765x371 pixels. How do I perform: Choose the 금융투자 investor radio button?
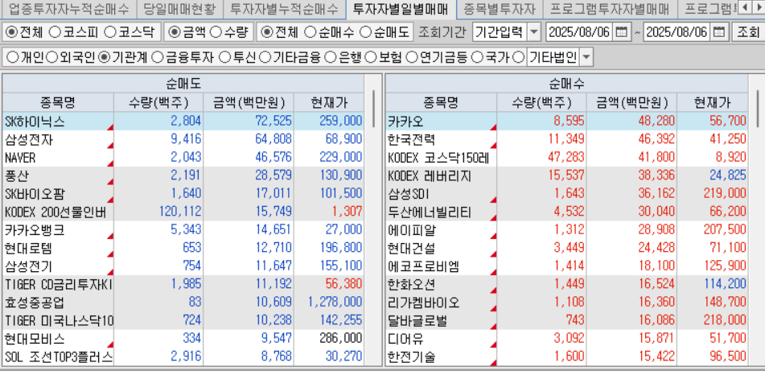(x=157, y=58)
